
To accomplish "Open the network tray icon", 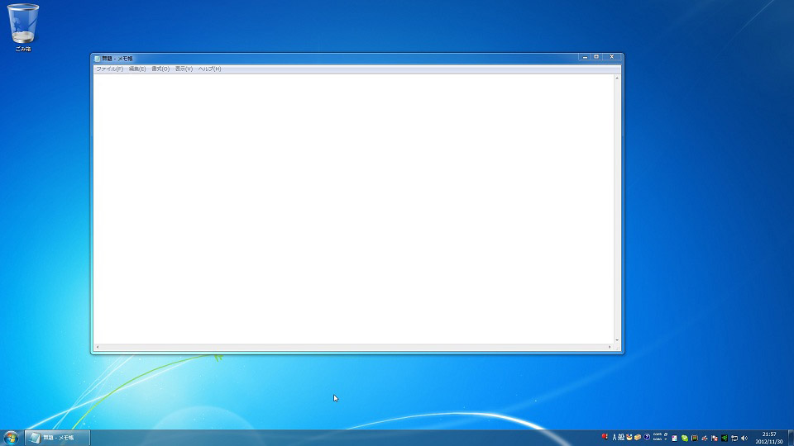I will (734, 438).
